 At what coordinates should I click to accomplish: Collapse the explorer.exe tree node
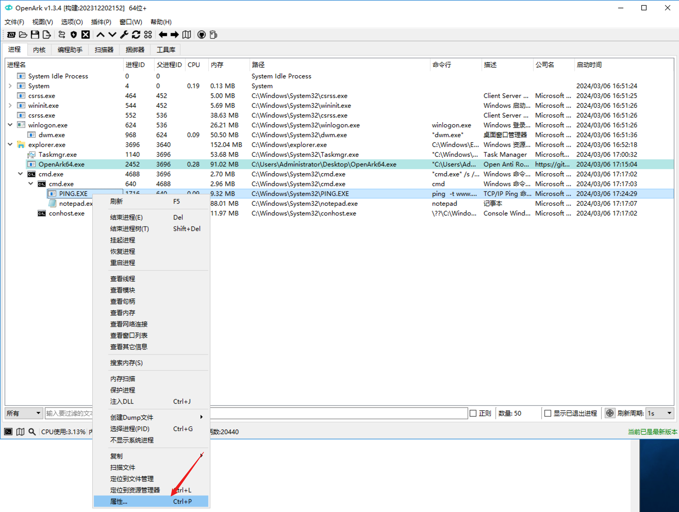click(x=10, y=144)
